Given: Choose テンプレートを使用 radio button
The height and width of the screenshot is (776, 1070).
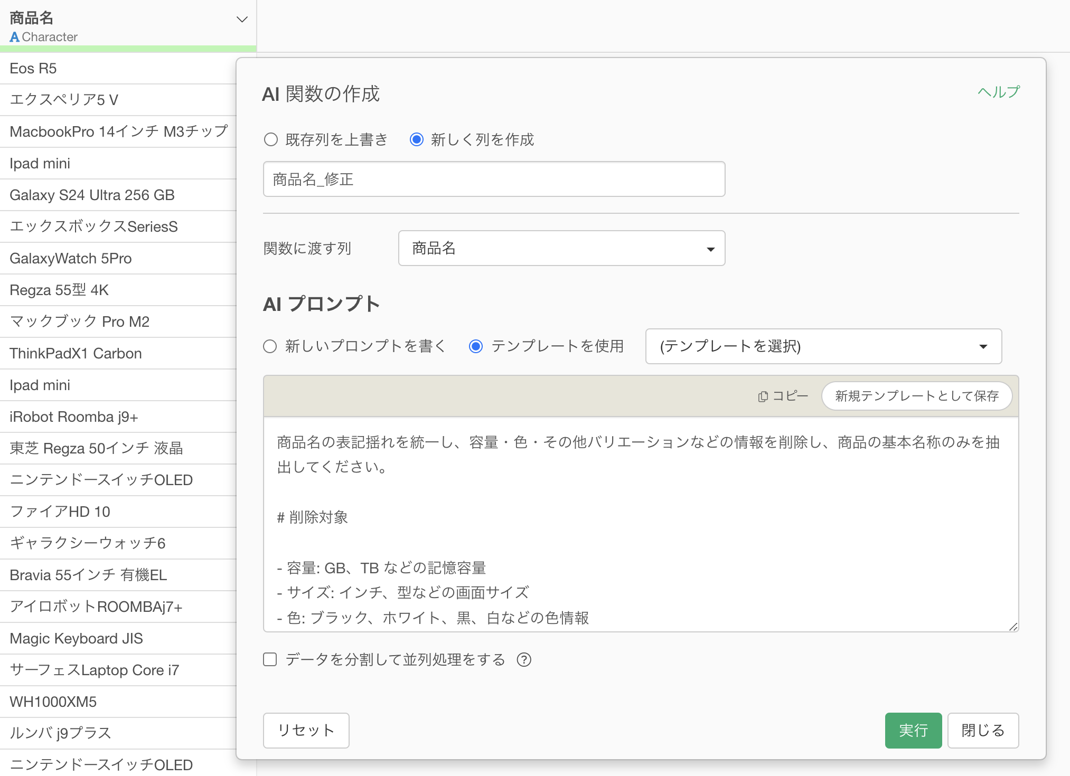Looking at the screenshot, I should 476,346.
